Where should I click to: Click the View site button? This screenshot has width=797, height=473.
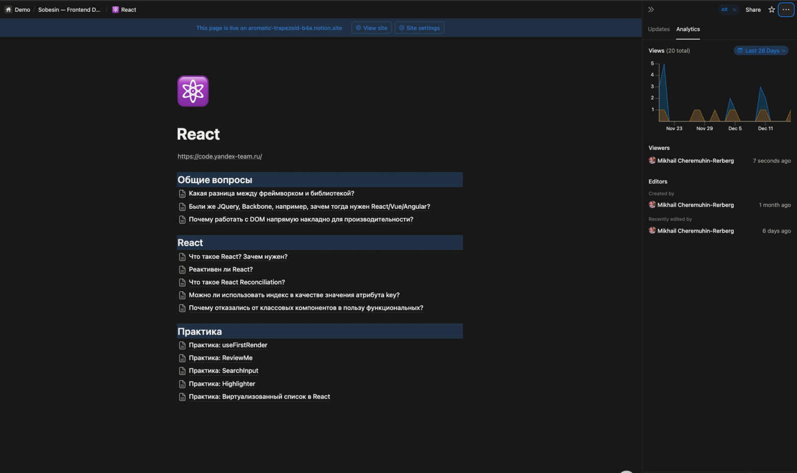pos(371,28)
